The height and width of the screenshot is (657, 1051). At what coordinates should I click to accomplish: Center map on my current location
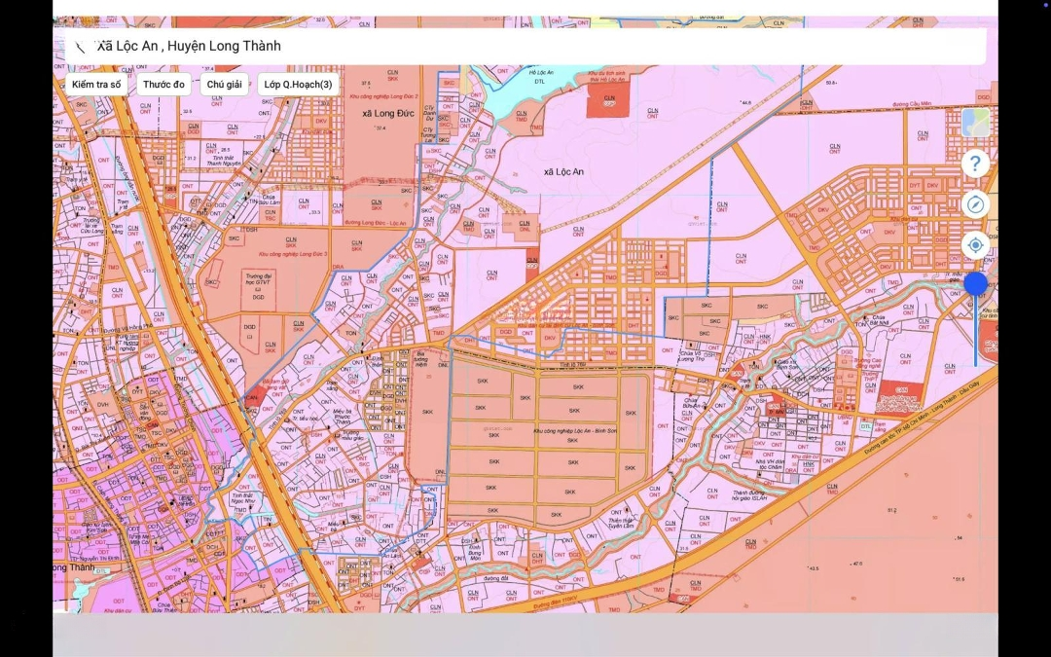click(x=975, y=245)
